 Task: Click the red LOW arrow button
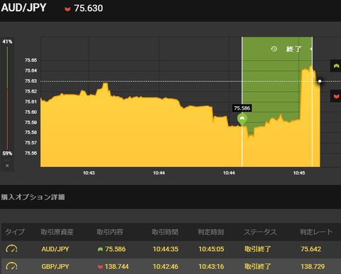tap(336, 96)
